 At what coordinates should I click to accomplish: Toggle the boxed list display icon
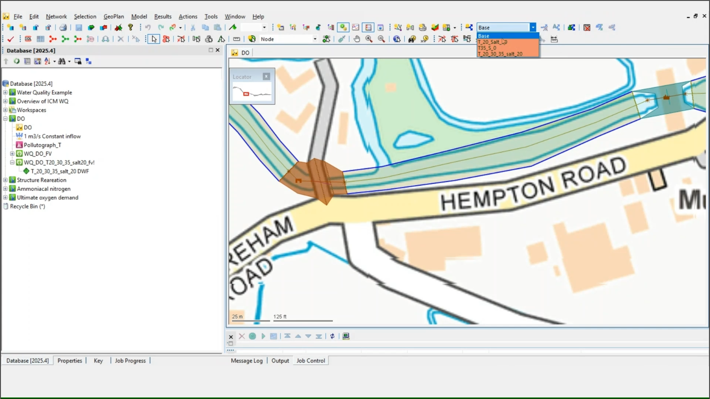(x=368, y=27)
